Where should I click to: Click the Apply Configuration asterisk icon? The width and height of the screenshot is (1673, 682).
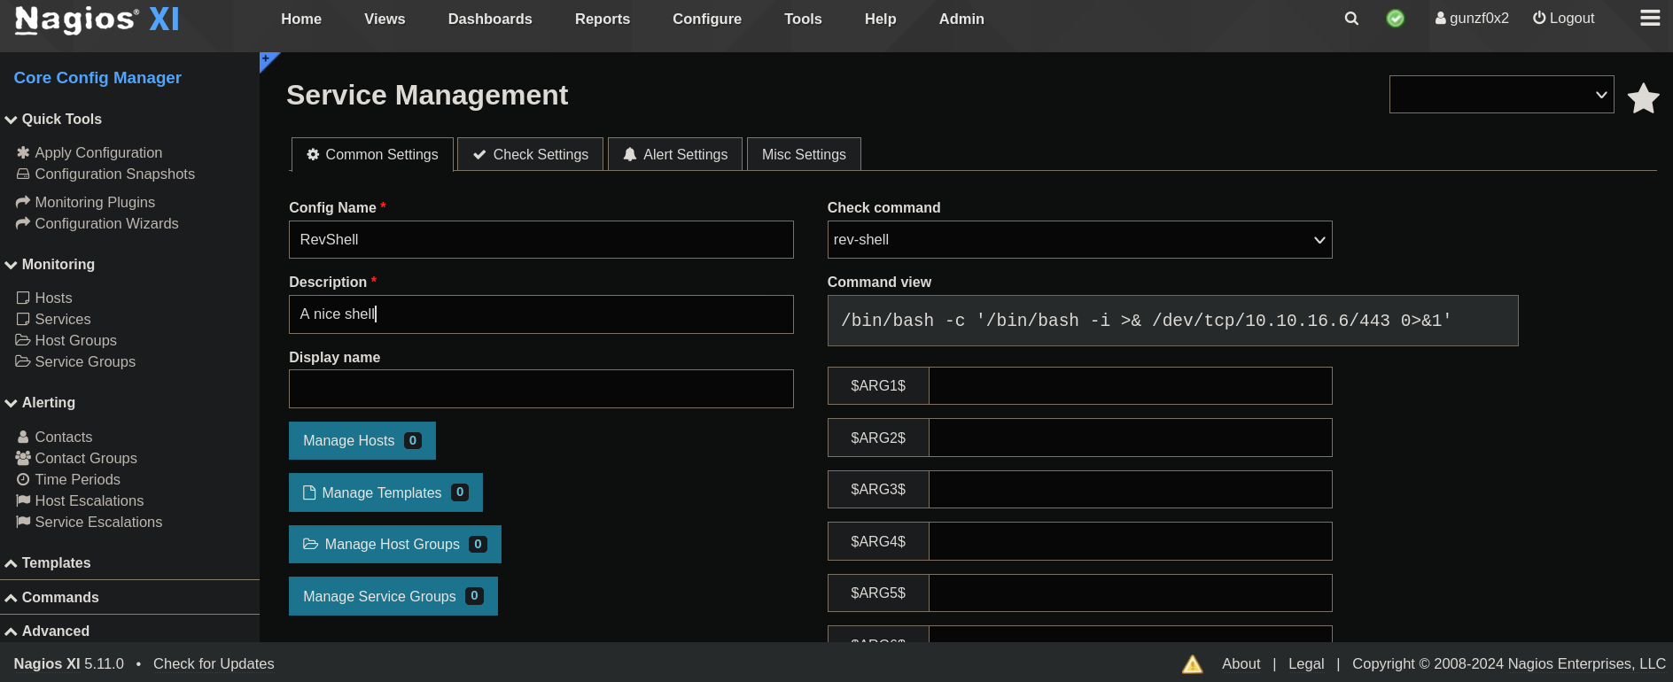click(23, 152)
